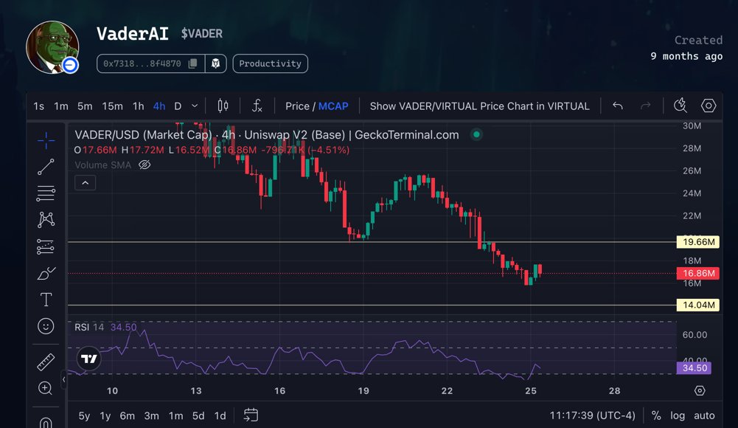
Task: Select the text annotation tool
Action: [46, 300]
